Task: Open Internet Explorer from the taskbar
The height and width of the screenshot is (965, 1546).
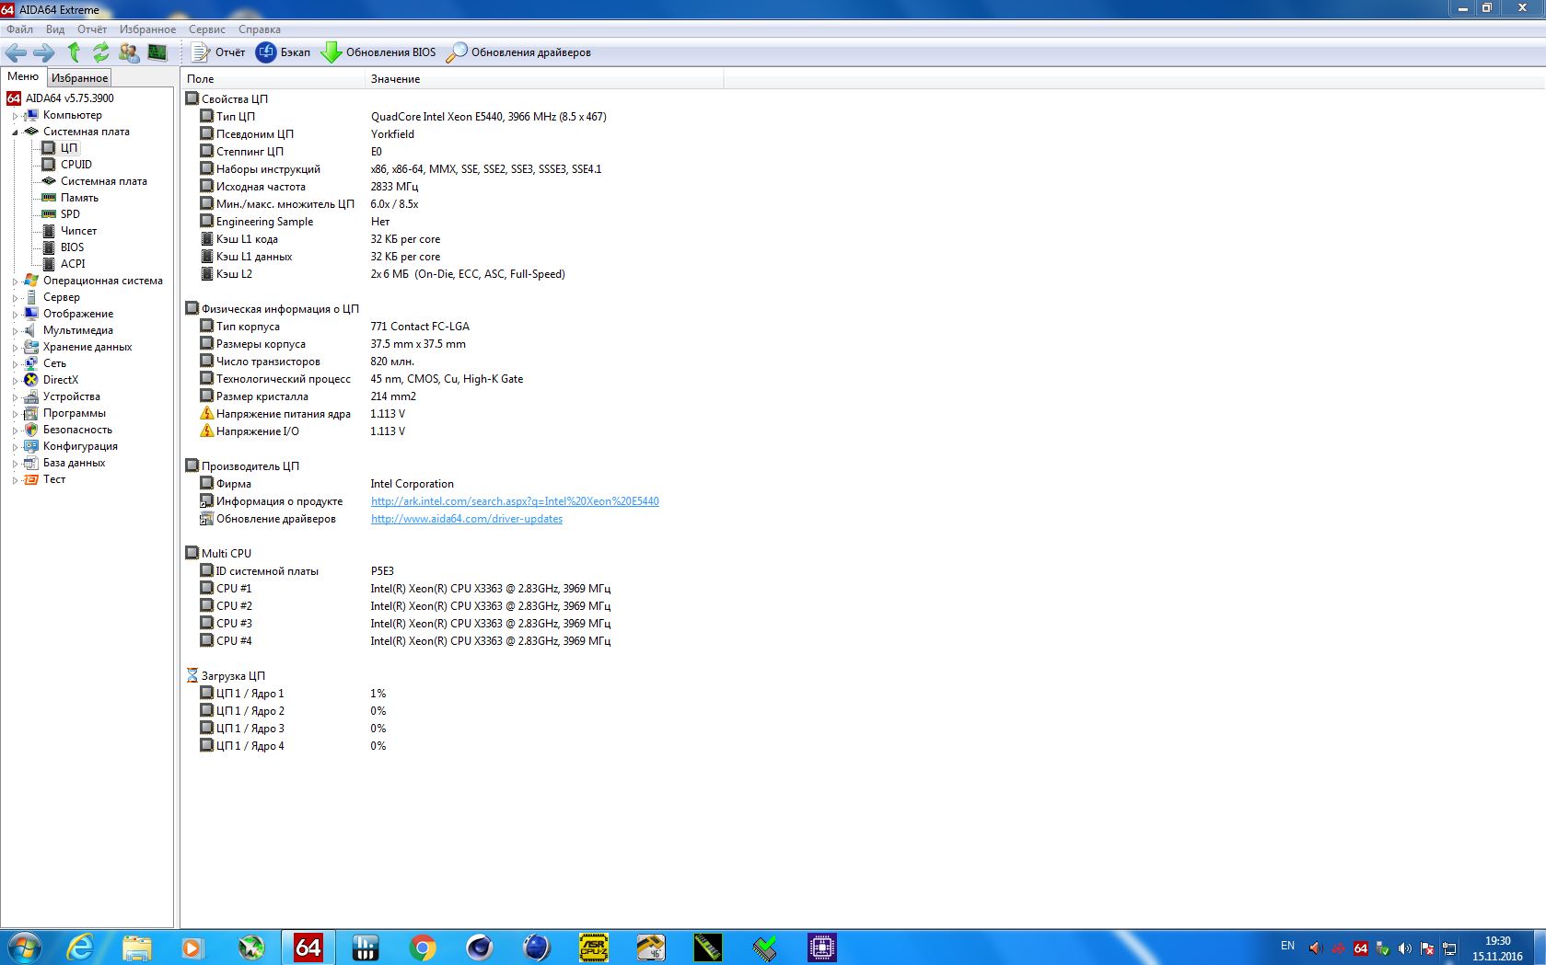Action: pos(81,947)
